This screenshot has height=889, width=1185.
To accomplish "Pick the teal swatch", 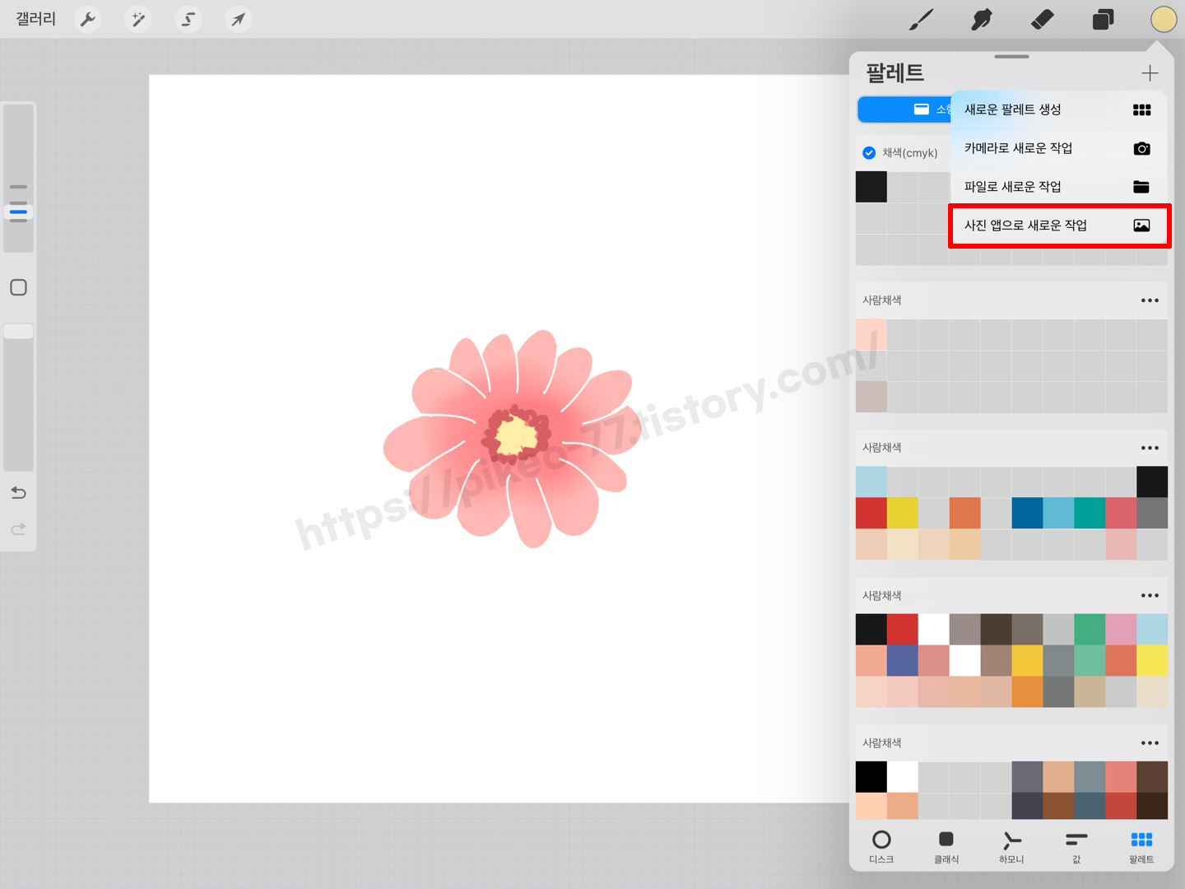I will [1090, 513].
